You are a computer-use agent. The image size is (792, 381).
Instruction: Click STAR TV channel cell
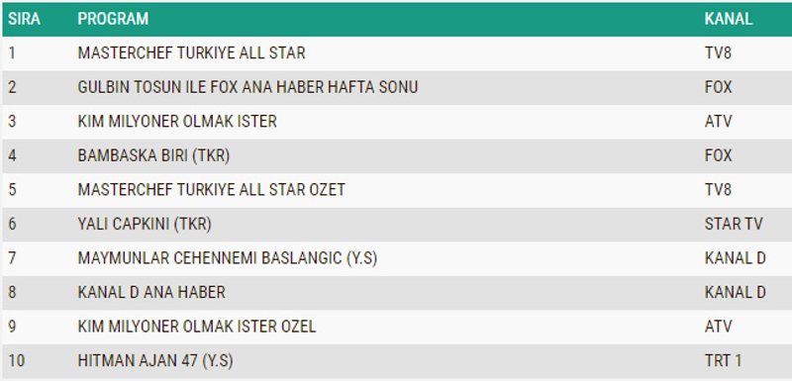(734, 224)
